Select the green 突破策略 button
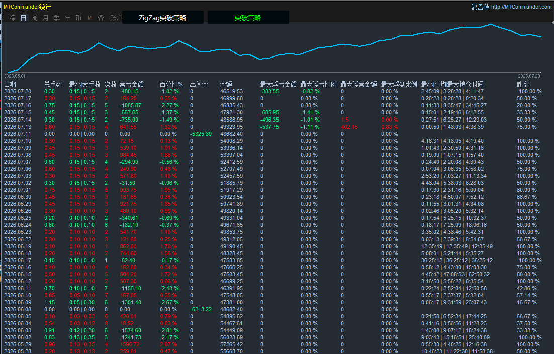 (248, 17)
